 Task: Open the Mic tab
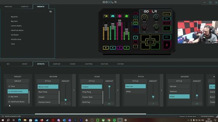click(8, 64)
